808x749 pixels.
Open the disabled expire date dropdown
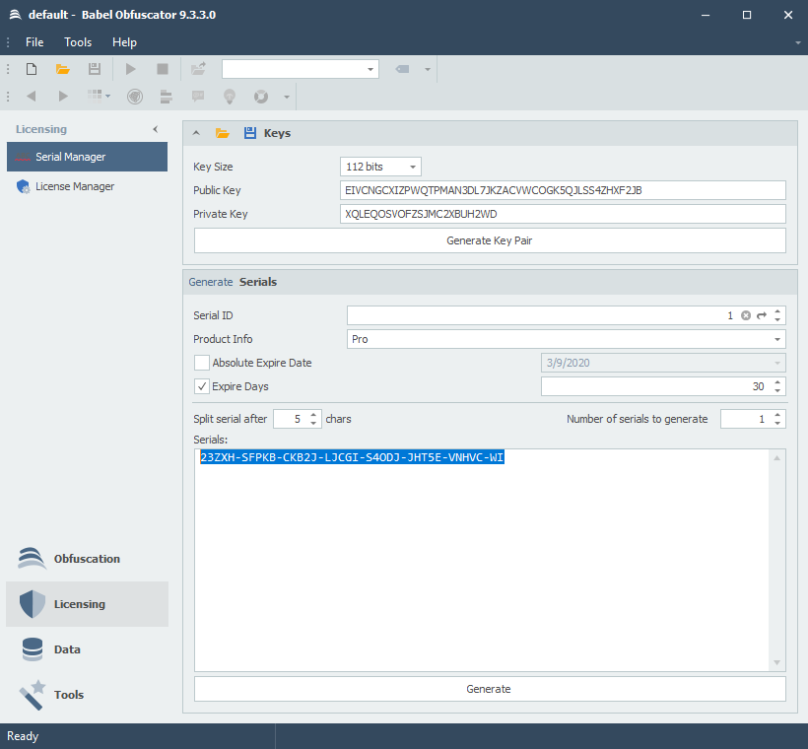(x=777, y=363)
